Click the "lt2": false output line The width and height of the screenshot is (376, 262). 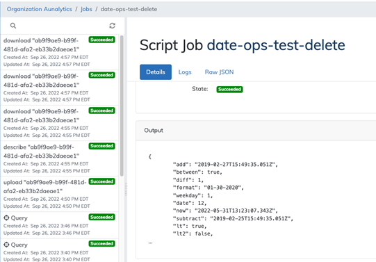tap(193, 234)
